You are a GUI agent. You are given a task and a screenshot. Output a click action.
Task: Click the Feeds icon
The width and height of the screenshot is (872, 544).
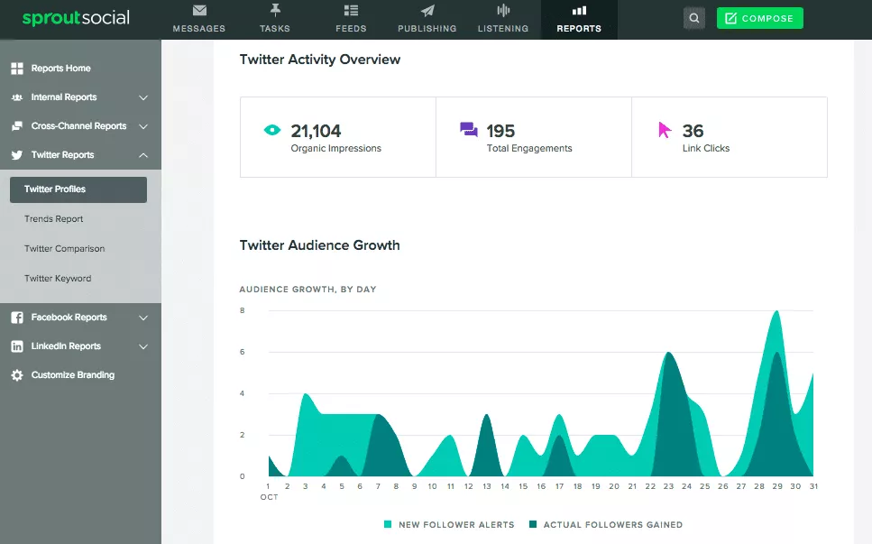click(x=351, y=13)
